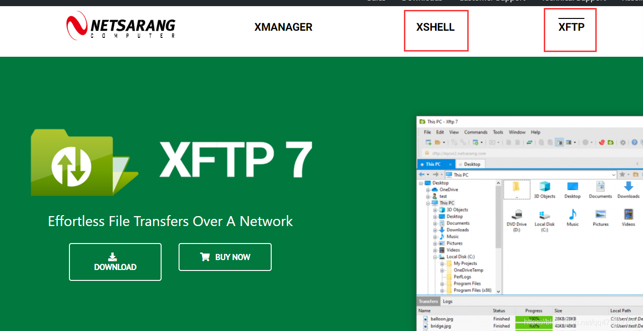This screenshot has width=643, height=331.
Task: Launch Xshell via red swirl icon
Action: pyautogui.click(x=602, y=142)
